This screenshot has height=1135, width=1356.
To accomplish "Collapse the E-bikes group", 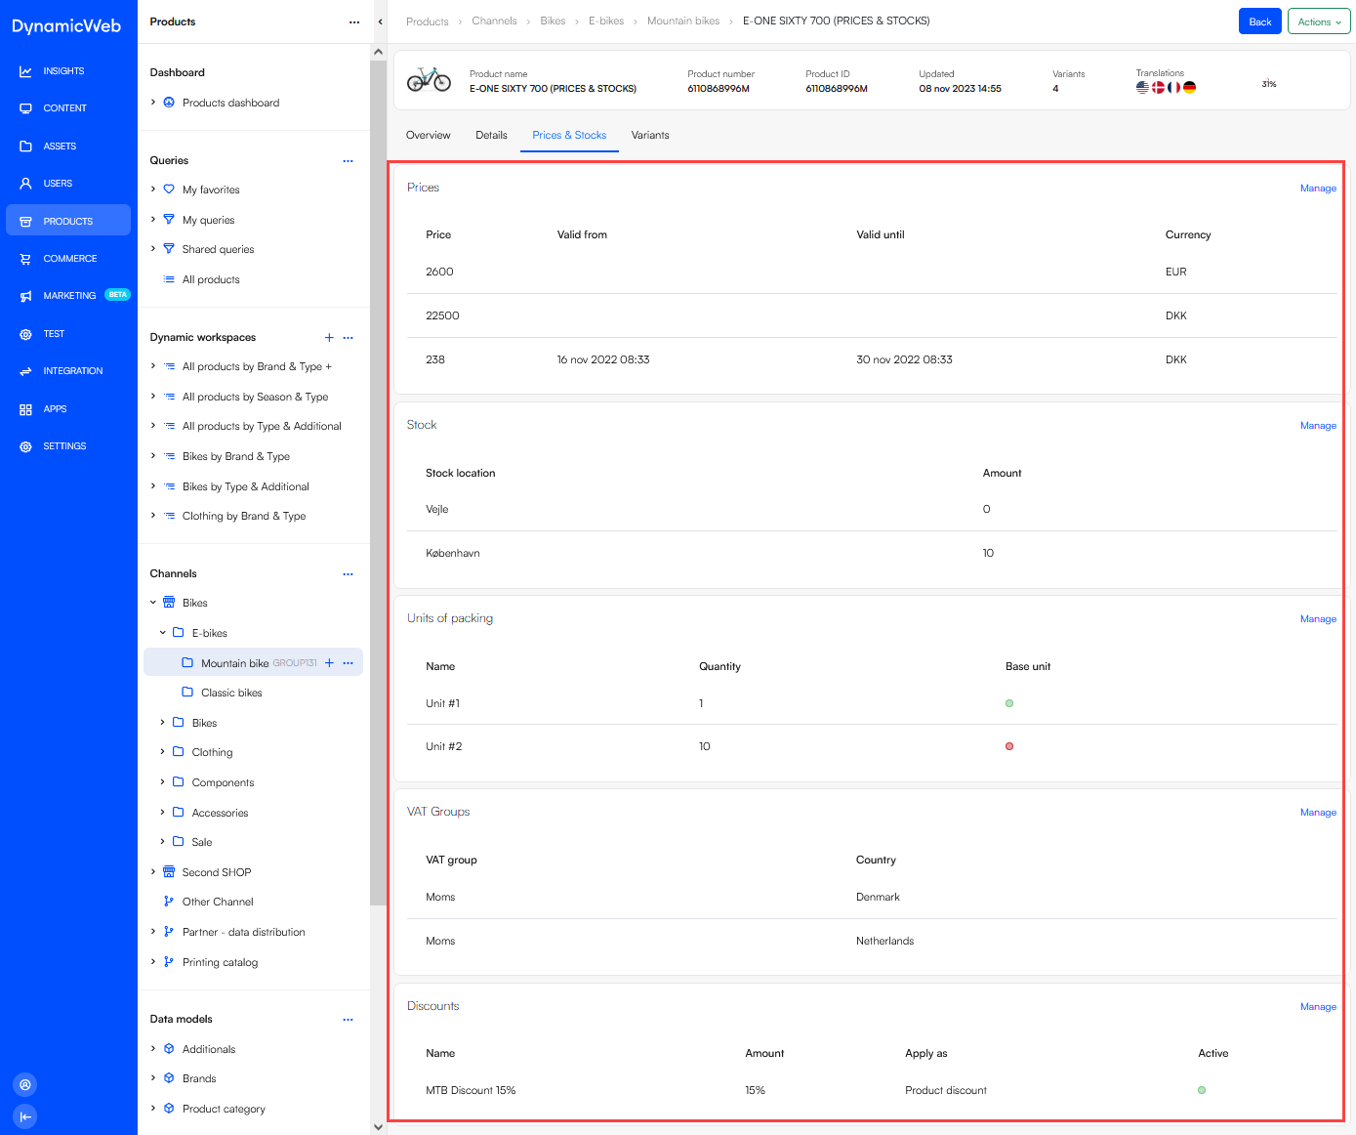I will point(163,632).
